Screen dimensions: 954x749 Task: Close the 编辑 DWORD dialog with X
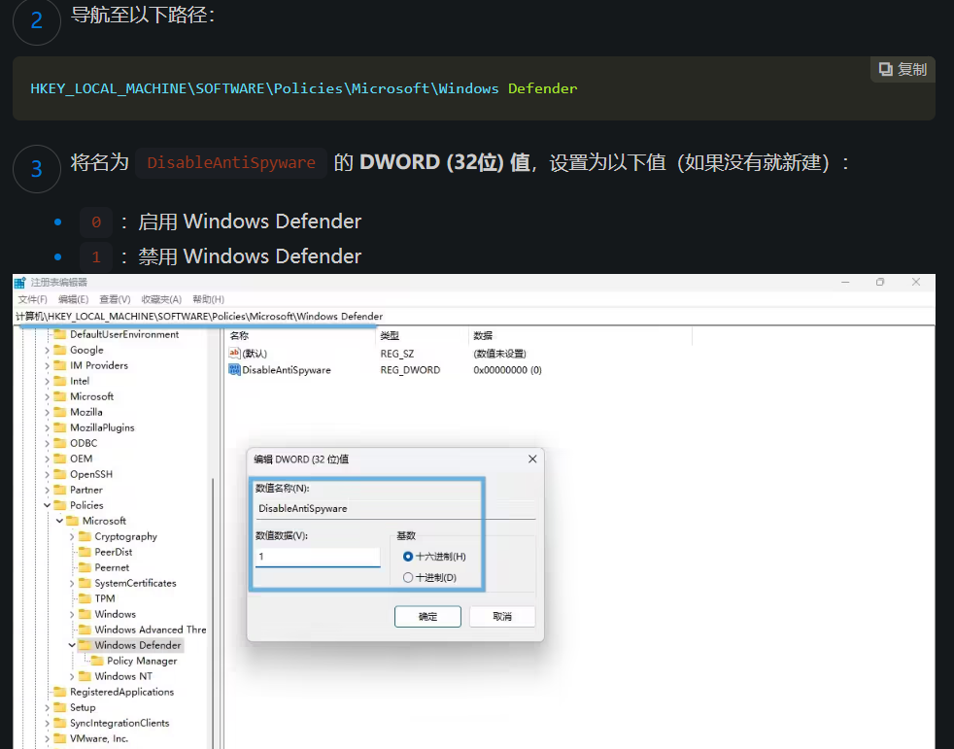[x=532, y=459]
